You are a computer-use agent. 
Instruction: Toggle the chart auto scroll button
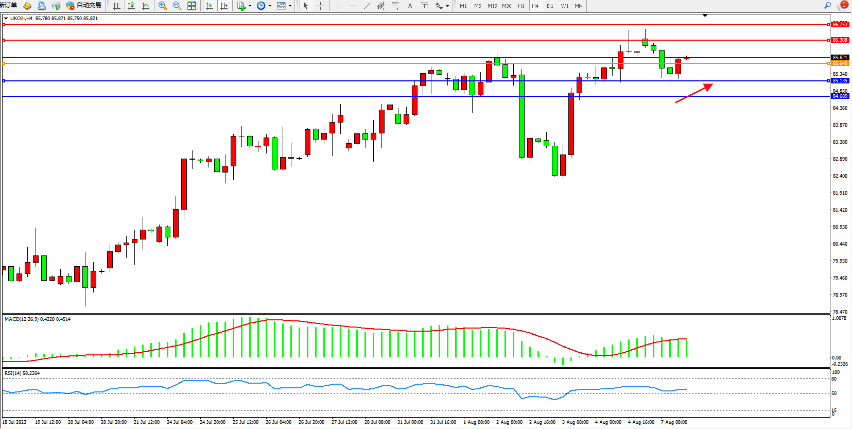(x=210, y=6)
